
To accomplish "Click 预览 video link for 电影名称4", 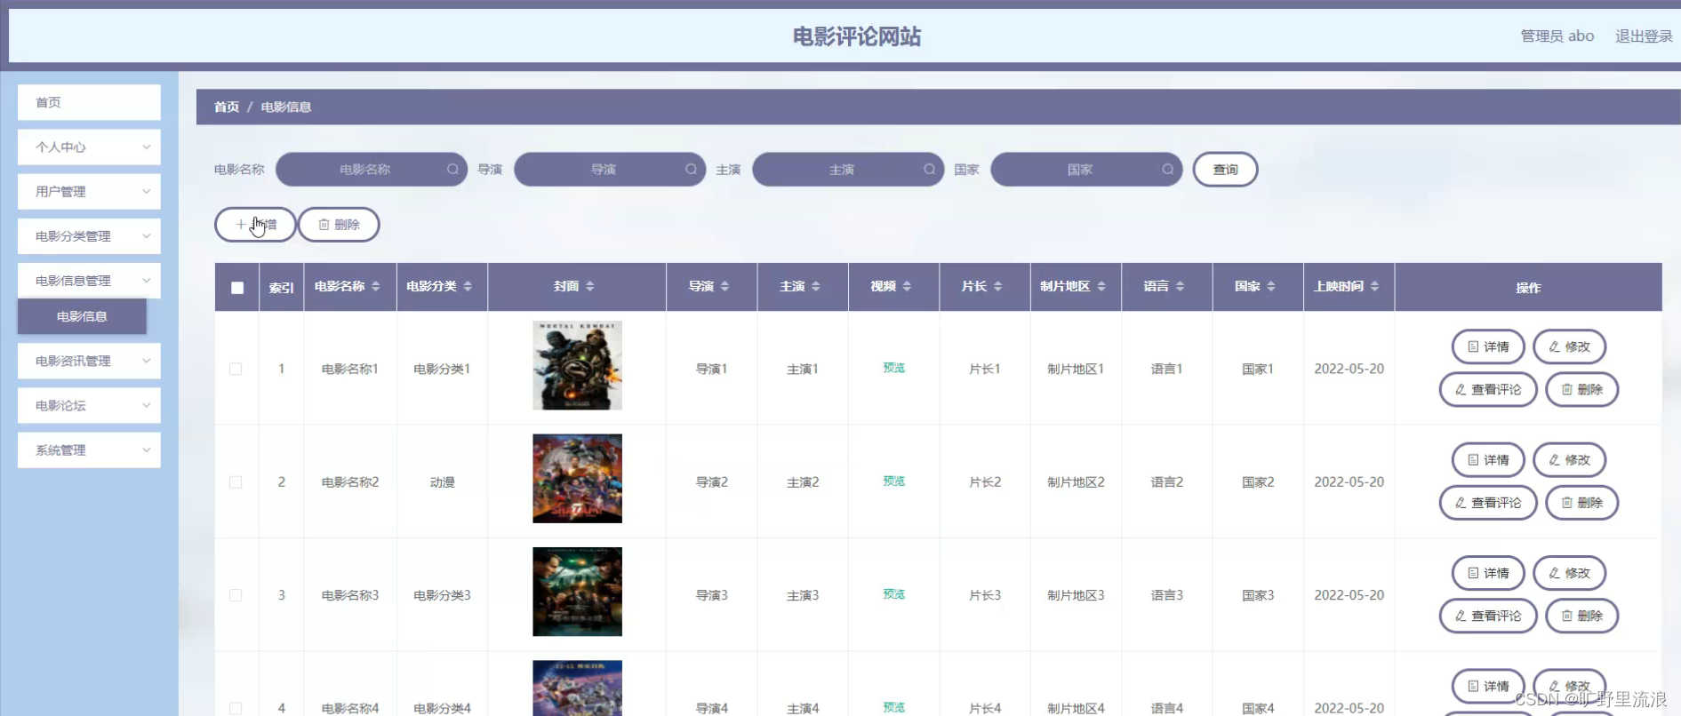I will 893,707.
